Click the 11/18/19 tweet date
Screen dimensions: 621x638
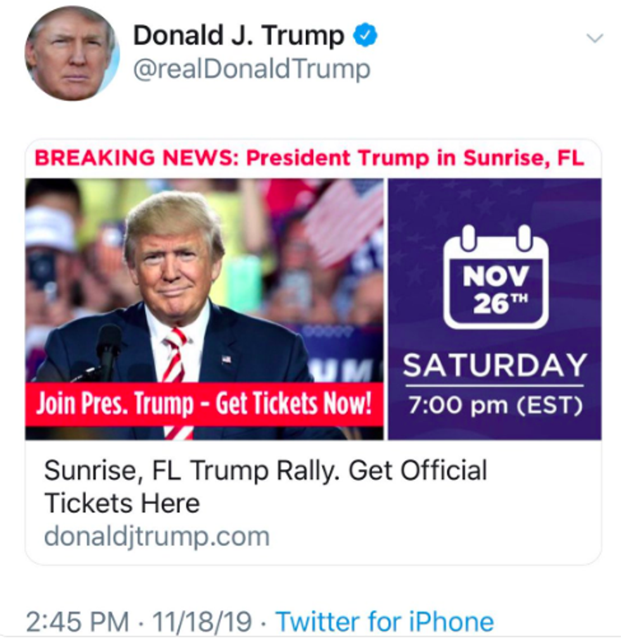tap(203, 621)
